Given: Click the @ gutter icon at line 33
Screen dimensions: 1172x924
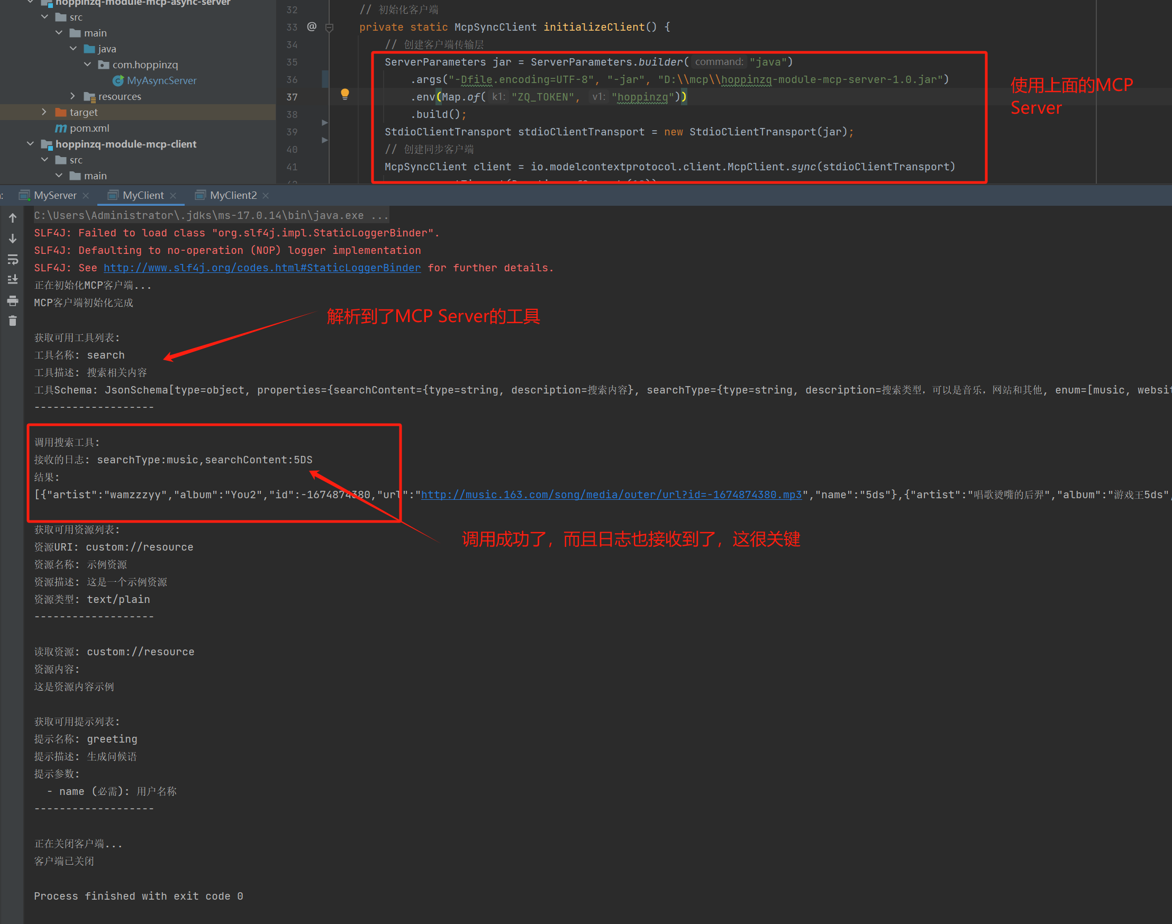Looking at the screenshot, I should (x=312, y=26).
